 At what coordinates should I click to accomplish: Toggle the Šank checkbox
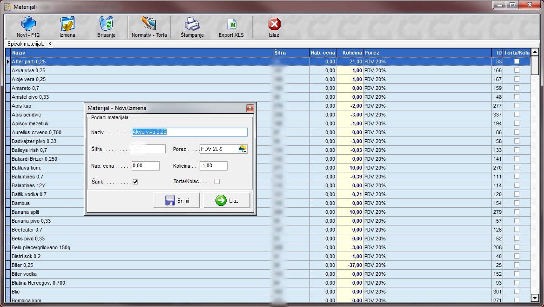pyautogui.click(x=135, y=182)
